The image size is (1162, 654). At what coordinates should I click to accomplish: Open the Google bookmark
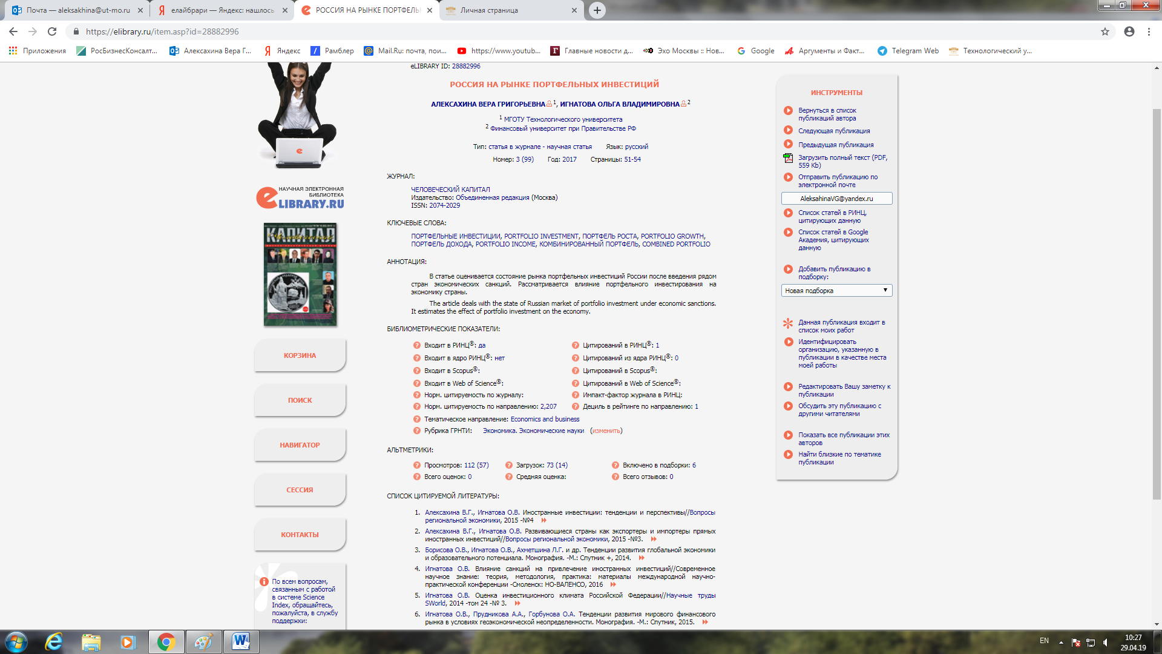[x=756, y=51]
